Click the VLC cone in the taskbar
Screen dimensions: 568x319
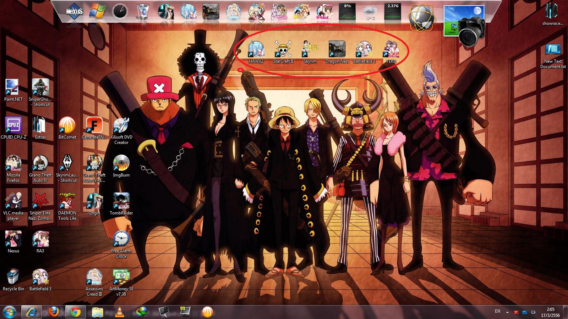coord(120,312)
